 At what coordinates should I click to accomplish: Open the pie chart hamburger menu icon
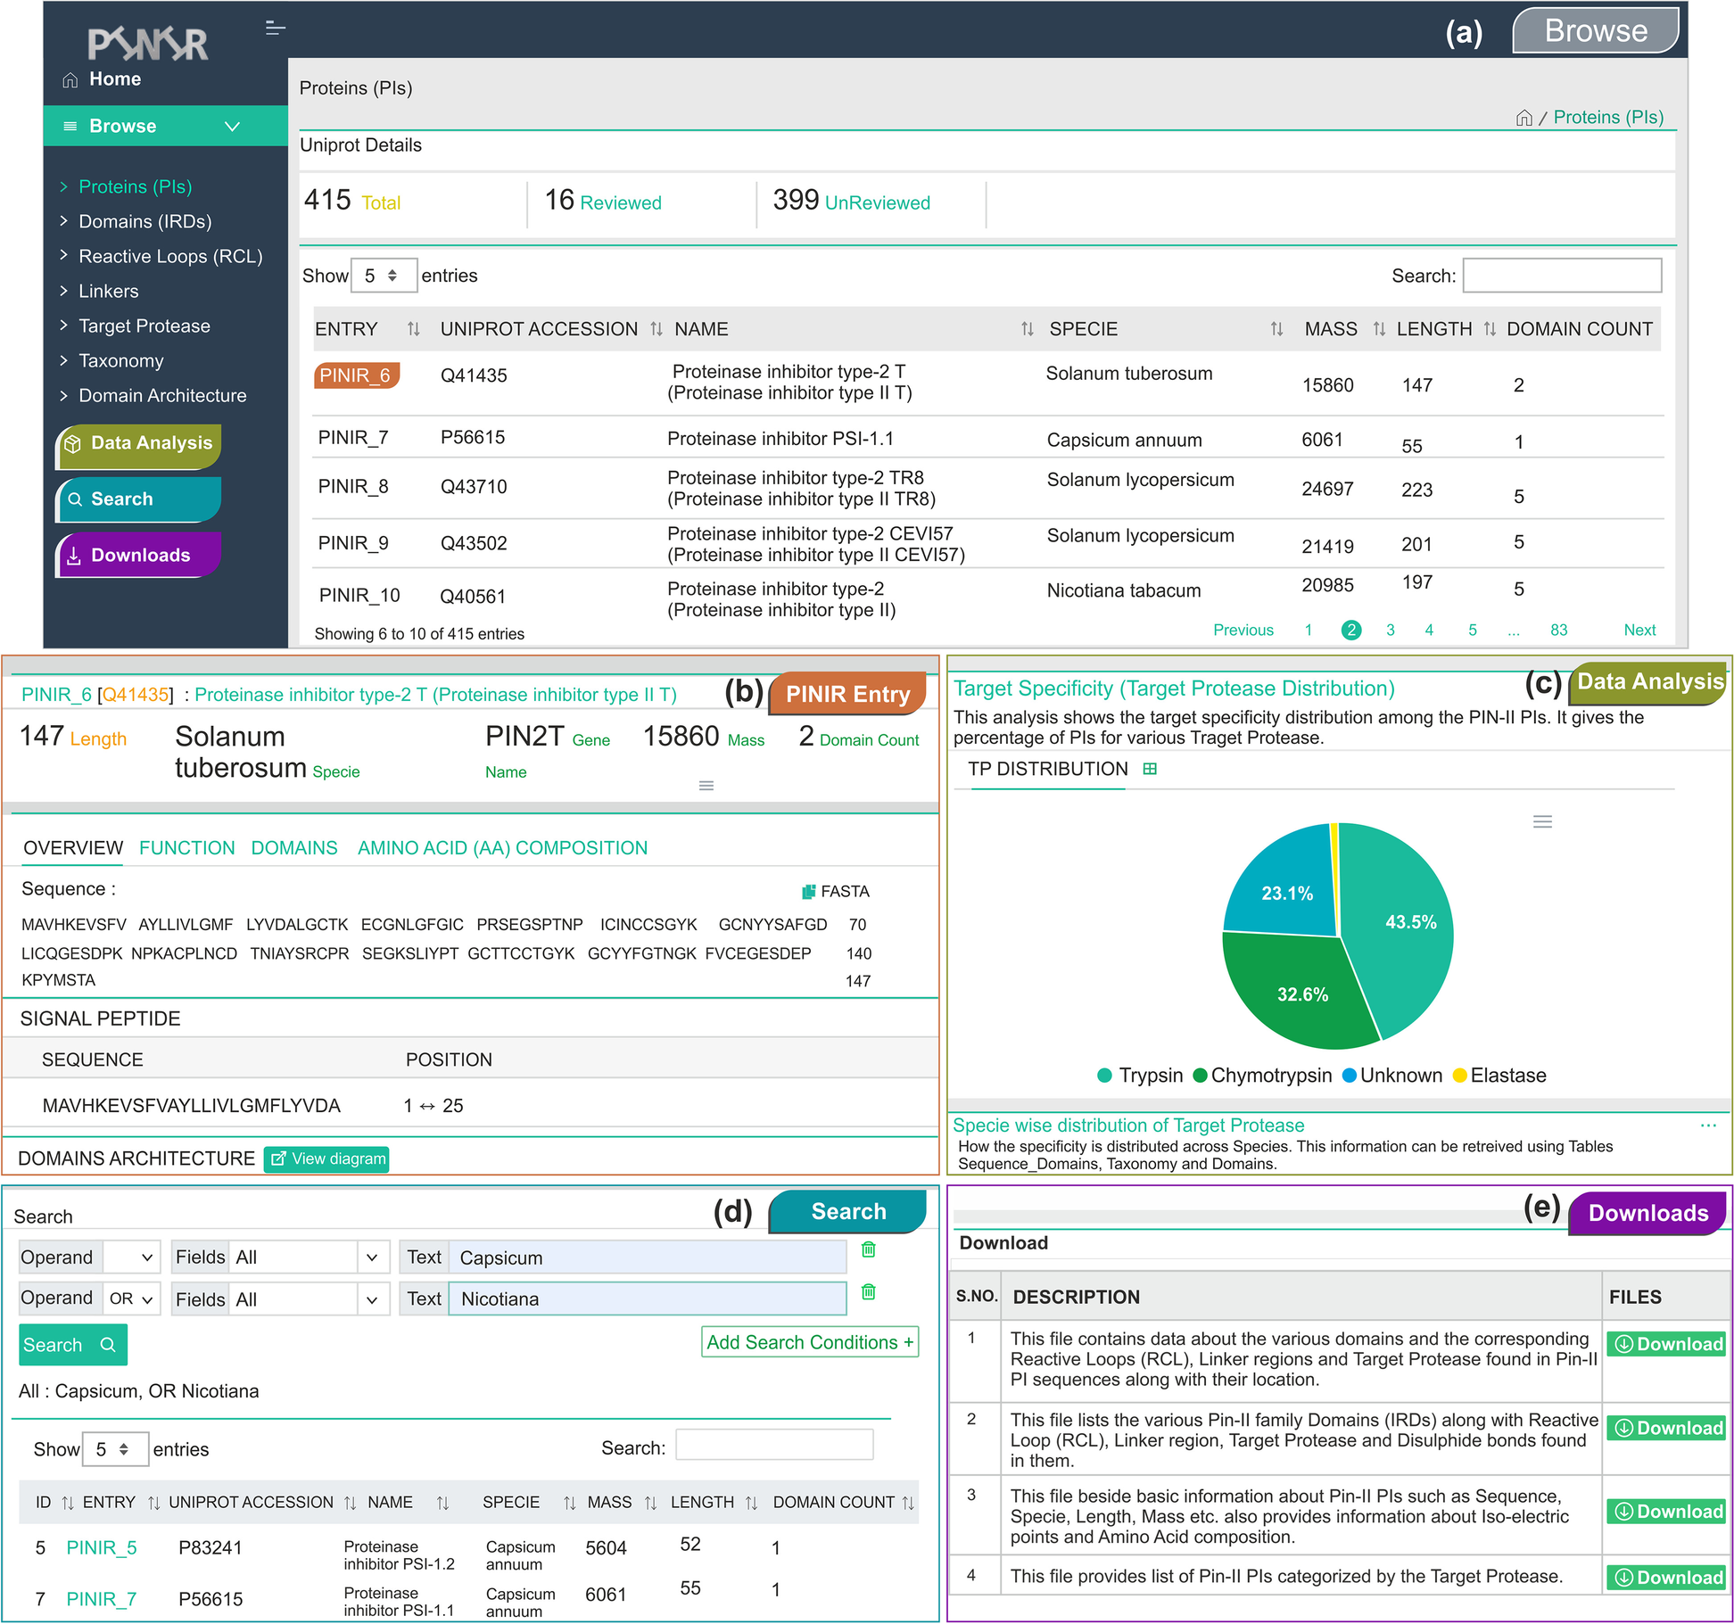[1542, 821]
